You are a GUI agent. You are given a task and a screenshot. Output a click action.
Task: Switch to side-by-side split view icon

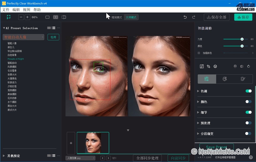coord(55,17)
